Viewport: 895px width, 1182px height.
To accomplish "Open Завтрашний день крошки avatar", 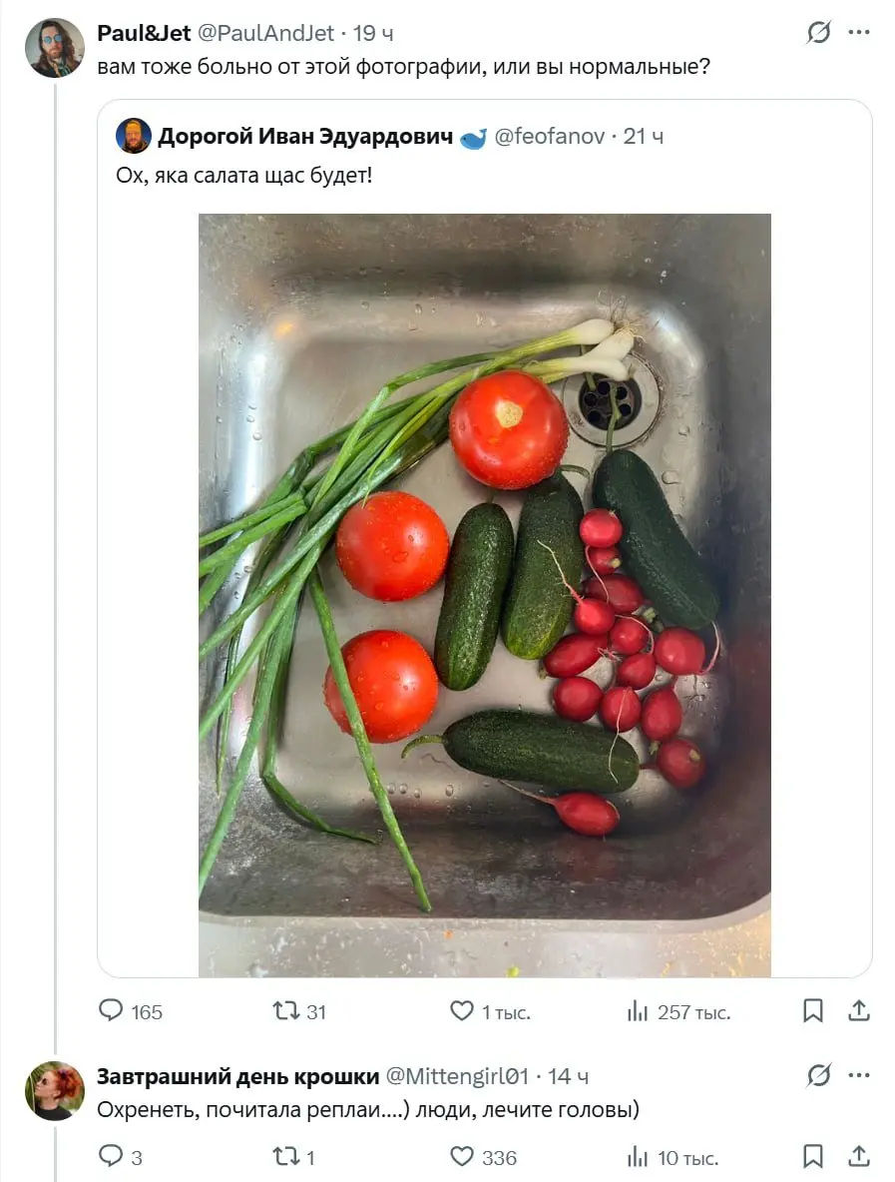I will coord(54,1091).
